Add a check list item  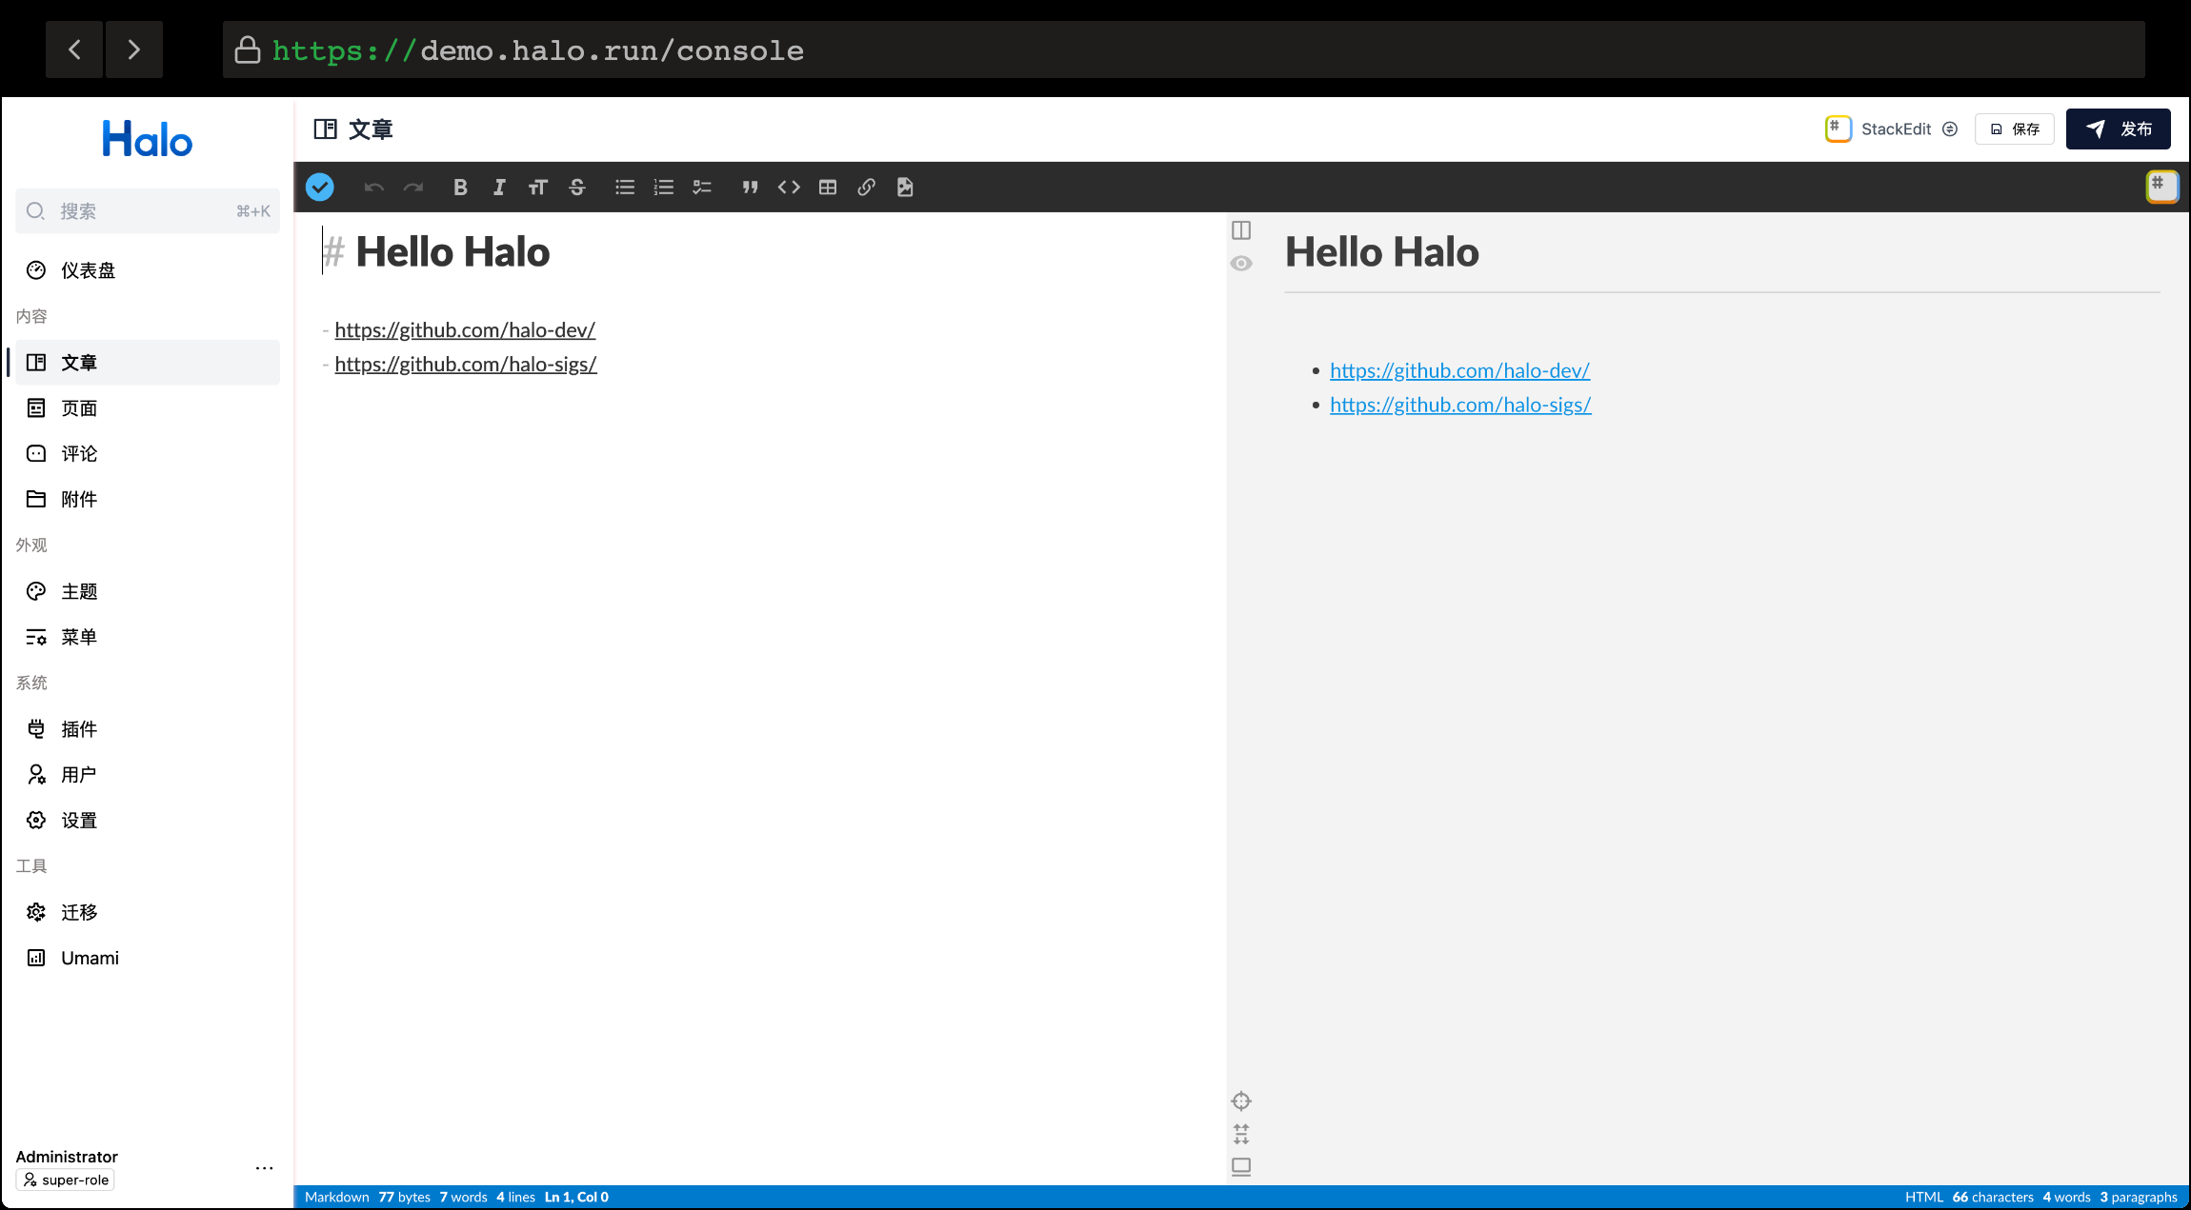pyautogui.click(x=702, y=188)
